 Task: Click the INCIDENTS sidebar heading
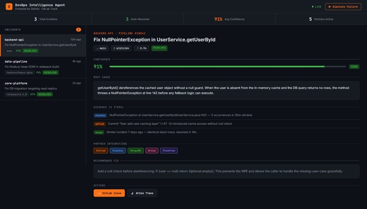tap(13, 30)
